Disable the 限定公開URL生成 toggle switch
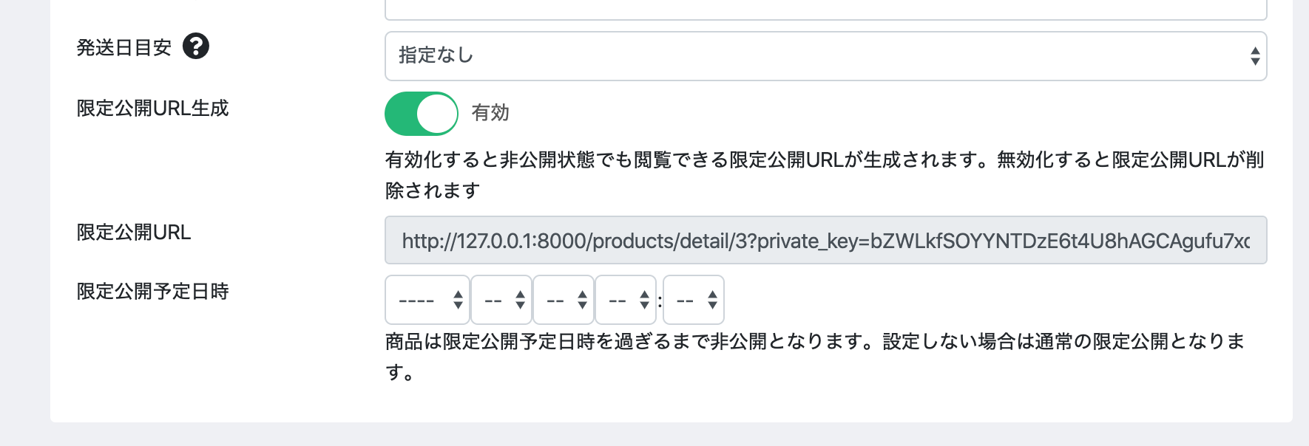This screenshot has width=1309, height=446. coord(422,114)
